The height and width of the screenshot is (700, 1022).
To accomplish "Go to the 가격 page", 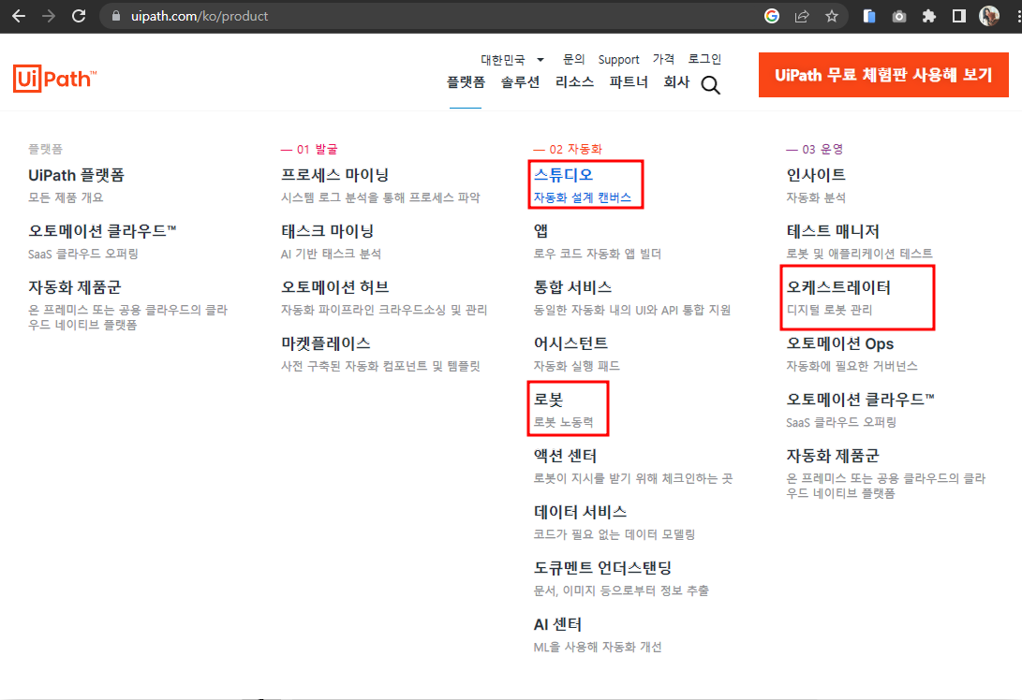I will pos(663,59).
